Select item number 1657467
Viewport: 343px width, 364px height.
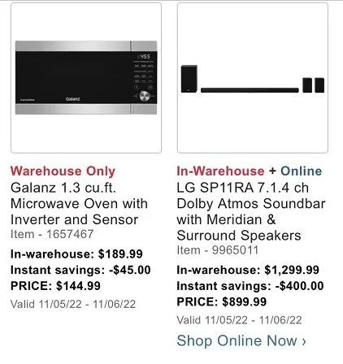click(70, 234)
